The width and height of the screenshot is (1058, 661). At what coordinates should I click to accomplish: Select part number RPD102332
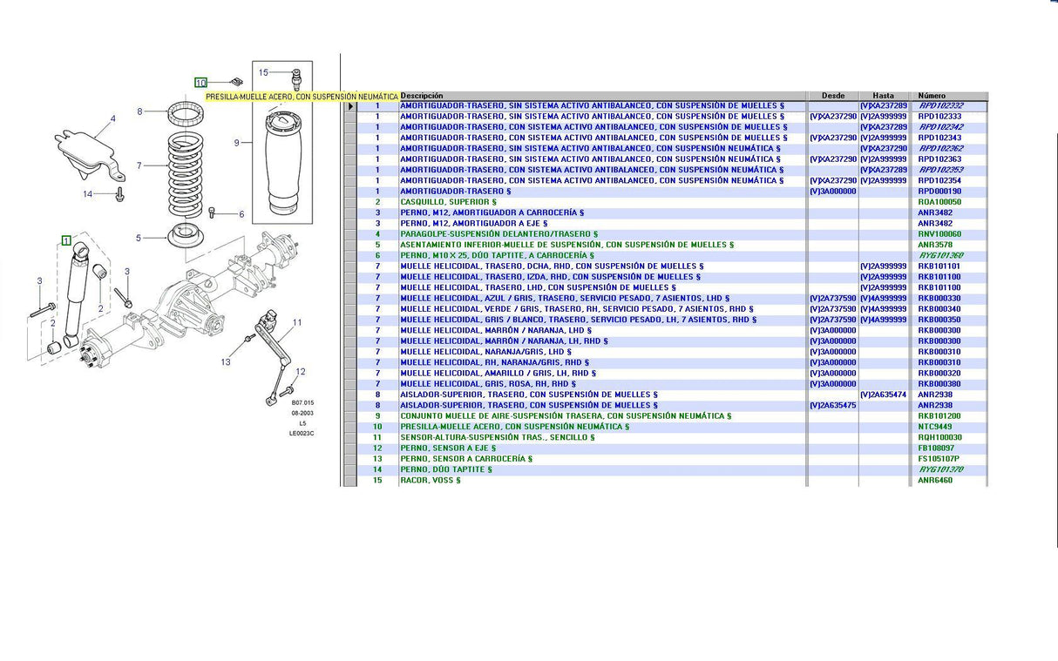click(x=941, y=106)
